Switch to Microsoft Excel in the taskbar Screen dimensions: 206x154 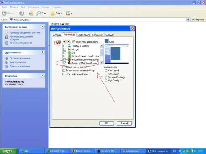point(57,151)
